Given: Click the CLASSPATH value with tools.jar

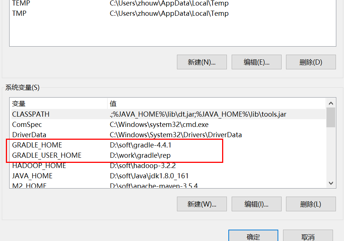Looking at the screenshot, I should coord(198,114).
